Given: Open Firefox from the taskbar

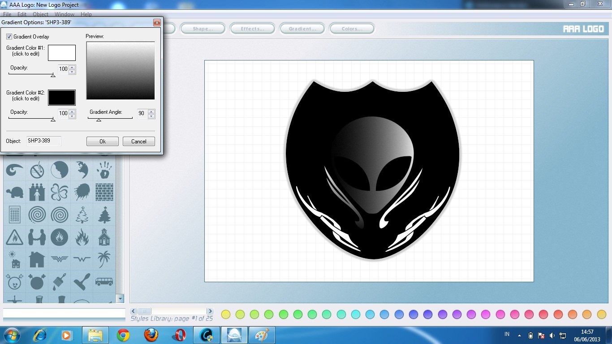Looking at the screenshot, I should point(151,335).
